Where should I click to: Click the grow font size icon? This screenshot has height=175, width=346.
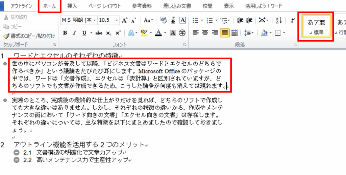pyautogui.click(x=124, y=20)
